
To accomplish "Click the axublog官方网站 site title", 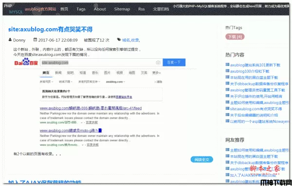I will coord(40,9).
